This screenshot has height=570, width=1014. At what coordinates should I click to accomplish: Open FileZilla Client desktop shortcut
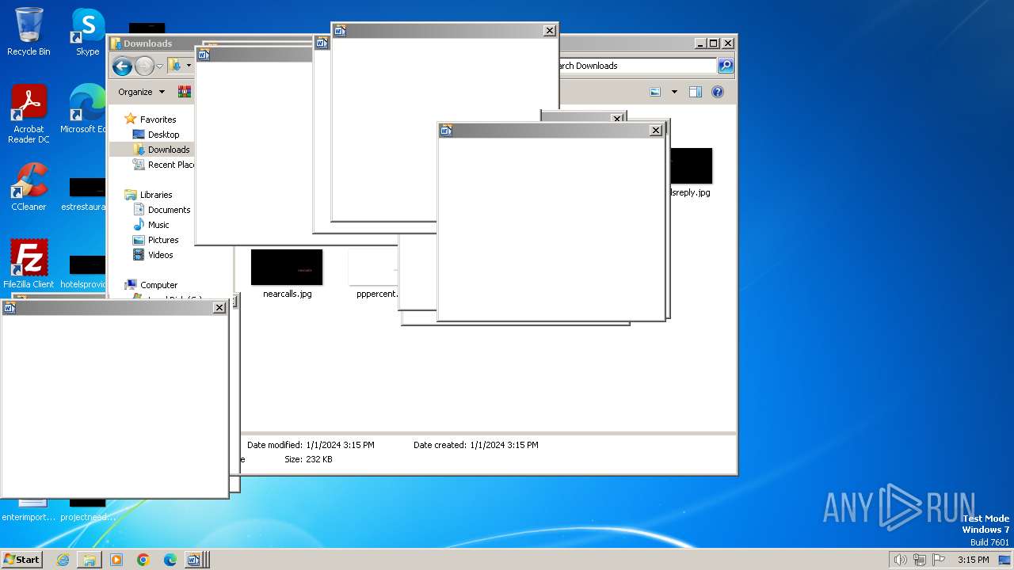point(29,264)
